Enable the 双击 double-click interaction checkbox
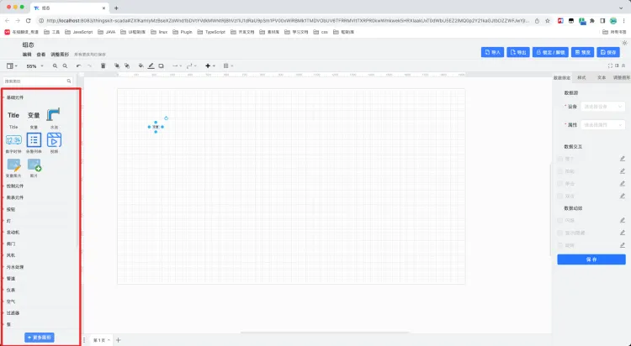 click(x=559, y=197)
